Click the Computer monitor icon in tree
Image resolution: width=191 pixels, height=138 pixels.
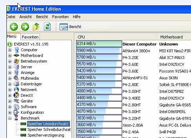[x=16, y=50]
